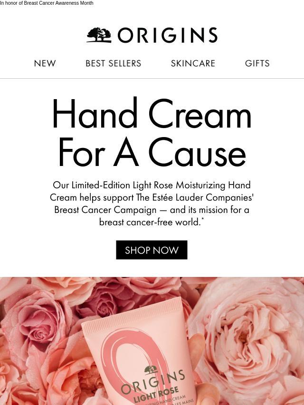Click the Breast Cancer Awareness Month preheader text

click(47, 3)
